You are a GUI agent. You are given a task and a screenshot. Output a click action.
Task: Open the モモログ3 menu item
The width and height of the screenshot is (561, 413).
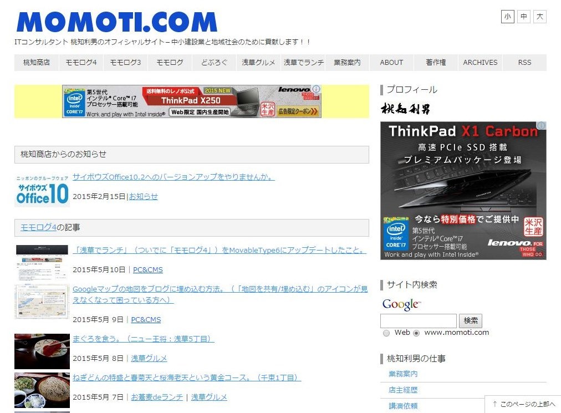(x=125, y=63)
